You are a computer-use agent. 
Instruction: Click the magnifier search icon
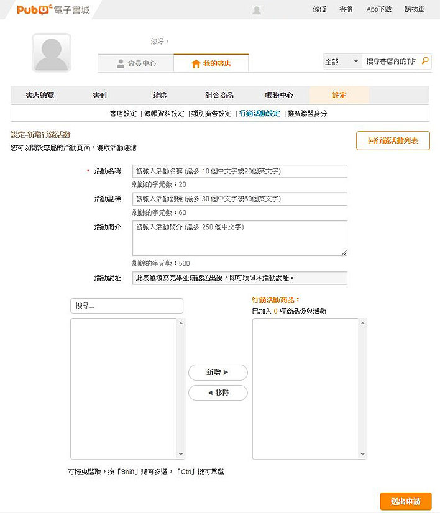pyautogui.click(x=425, y=60)
